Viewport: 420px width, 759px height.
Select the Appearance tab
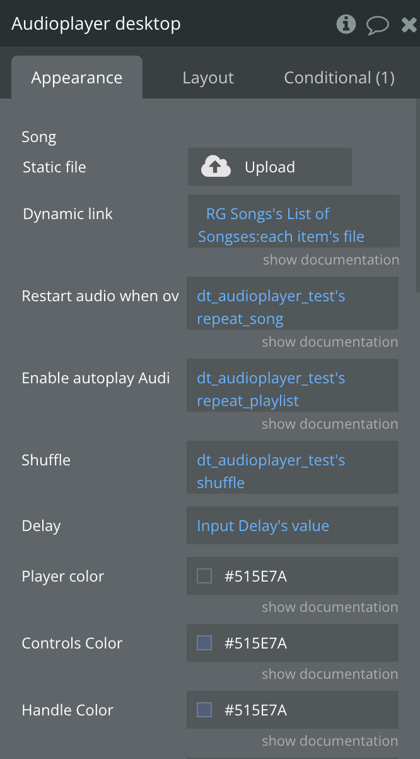pyautogui.click(x=77, y=78)
